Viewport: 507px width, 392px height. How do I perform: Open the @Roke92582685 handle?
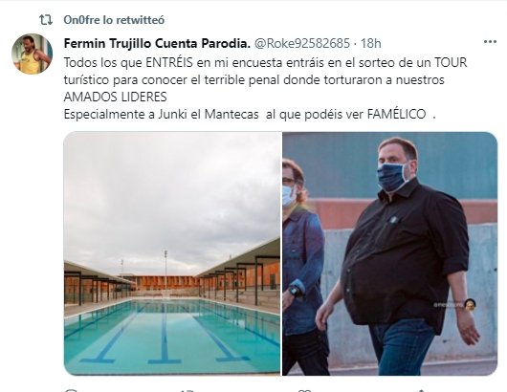coord(302,43)
